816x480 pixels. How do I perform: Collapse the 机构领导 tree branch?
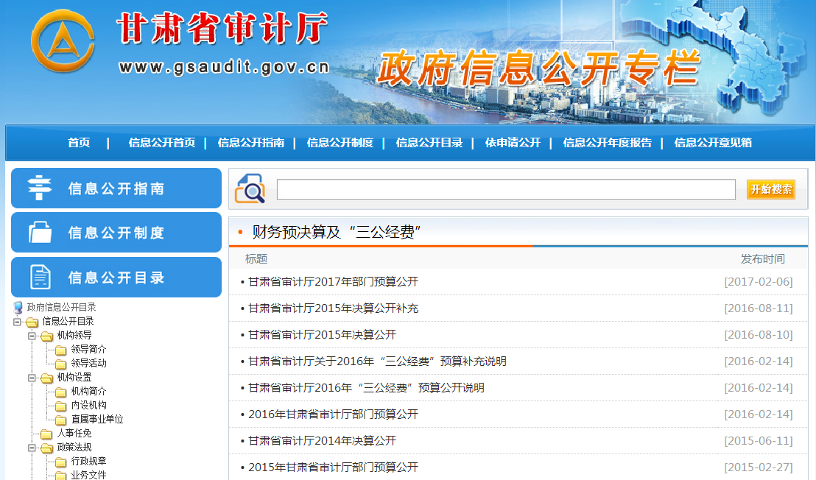coord(32,336)
